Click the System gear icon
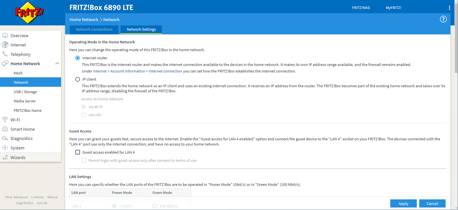This screenshot has height=210, width=458. (x=5, y=148)
